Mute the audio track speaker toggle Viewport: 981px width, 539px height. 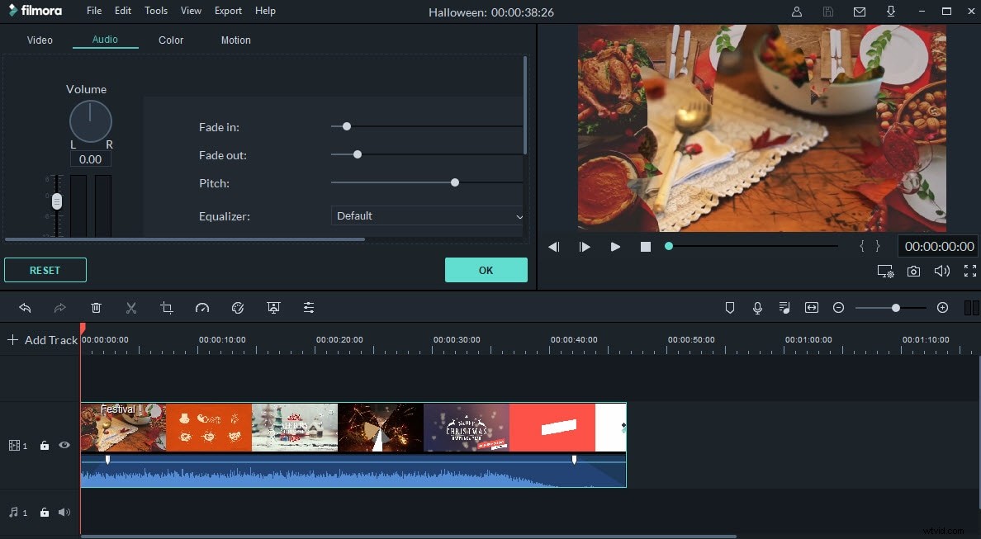tap(64, 512)
